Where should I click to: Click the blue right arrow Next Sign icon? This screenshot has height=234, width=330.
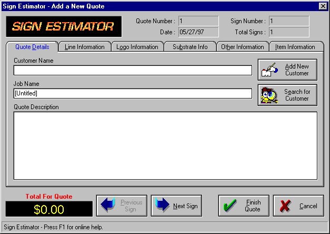point(162,206)
